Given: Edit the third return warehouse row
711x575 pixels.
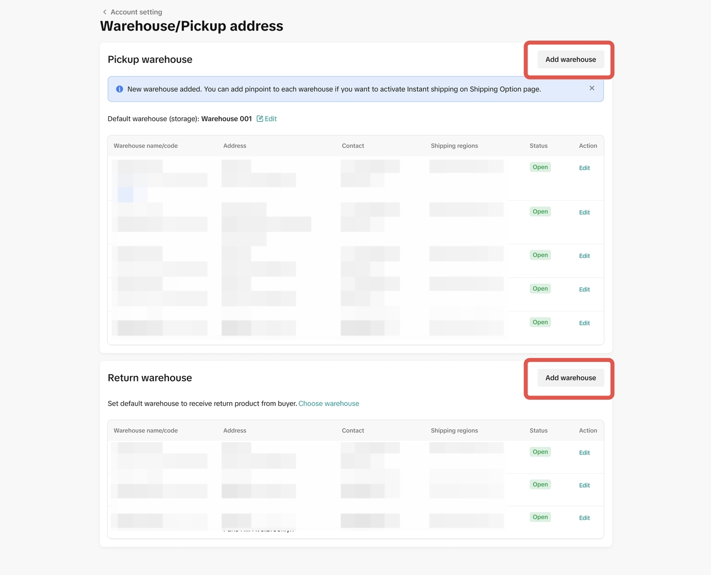Looking at the screenshot, I should (584, 518).
